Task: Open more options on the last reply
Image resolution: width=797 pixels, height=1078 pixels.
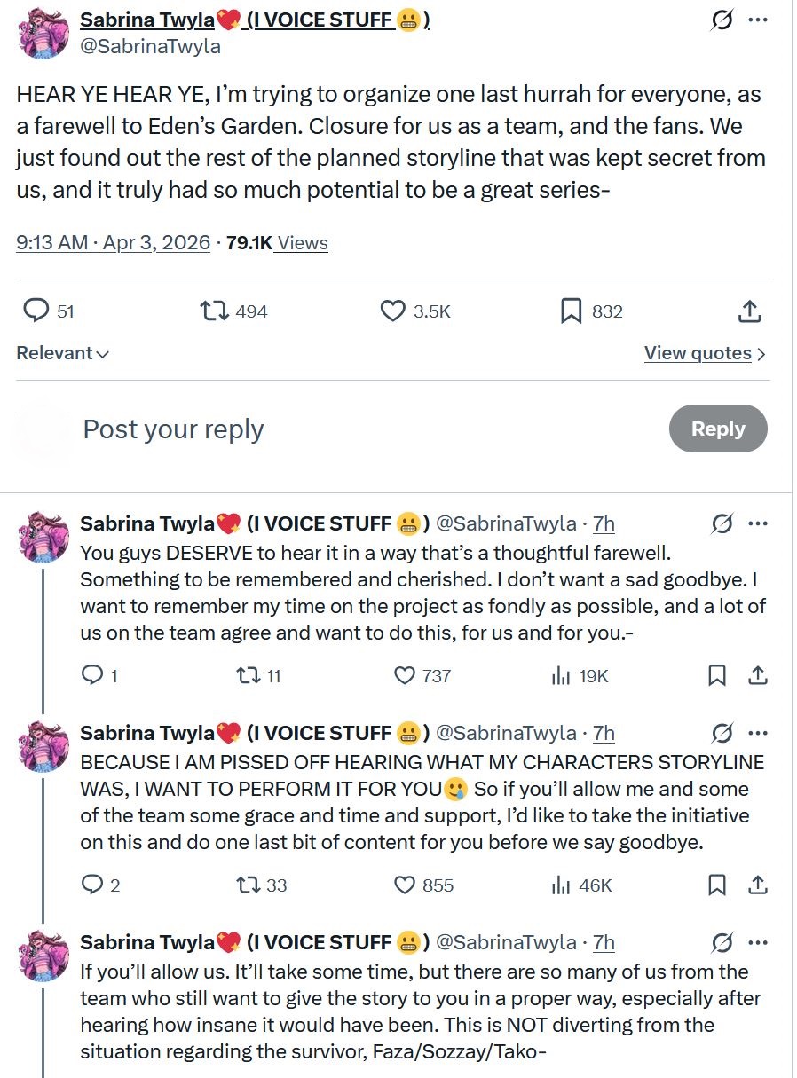Action: tap(757, 942)
